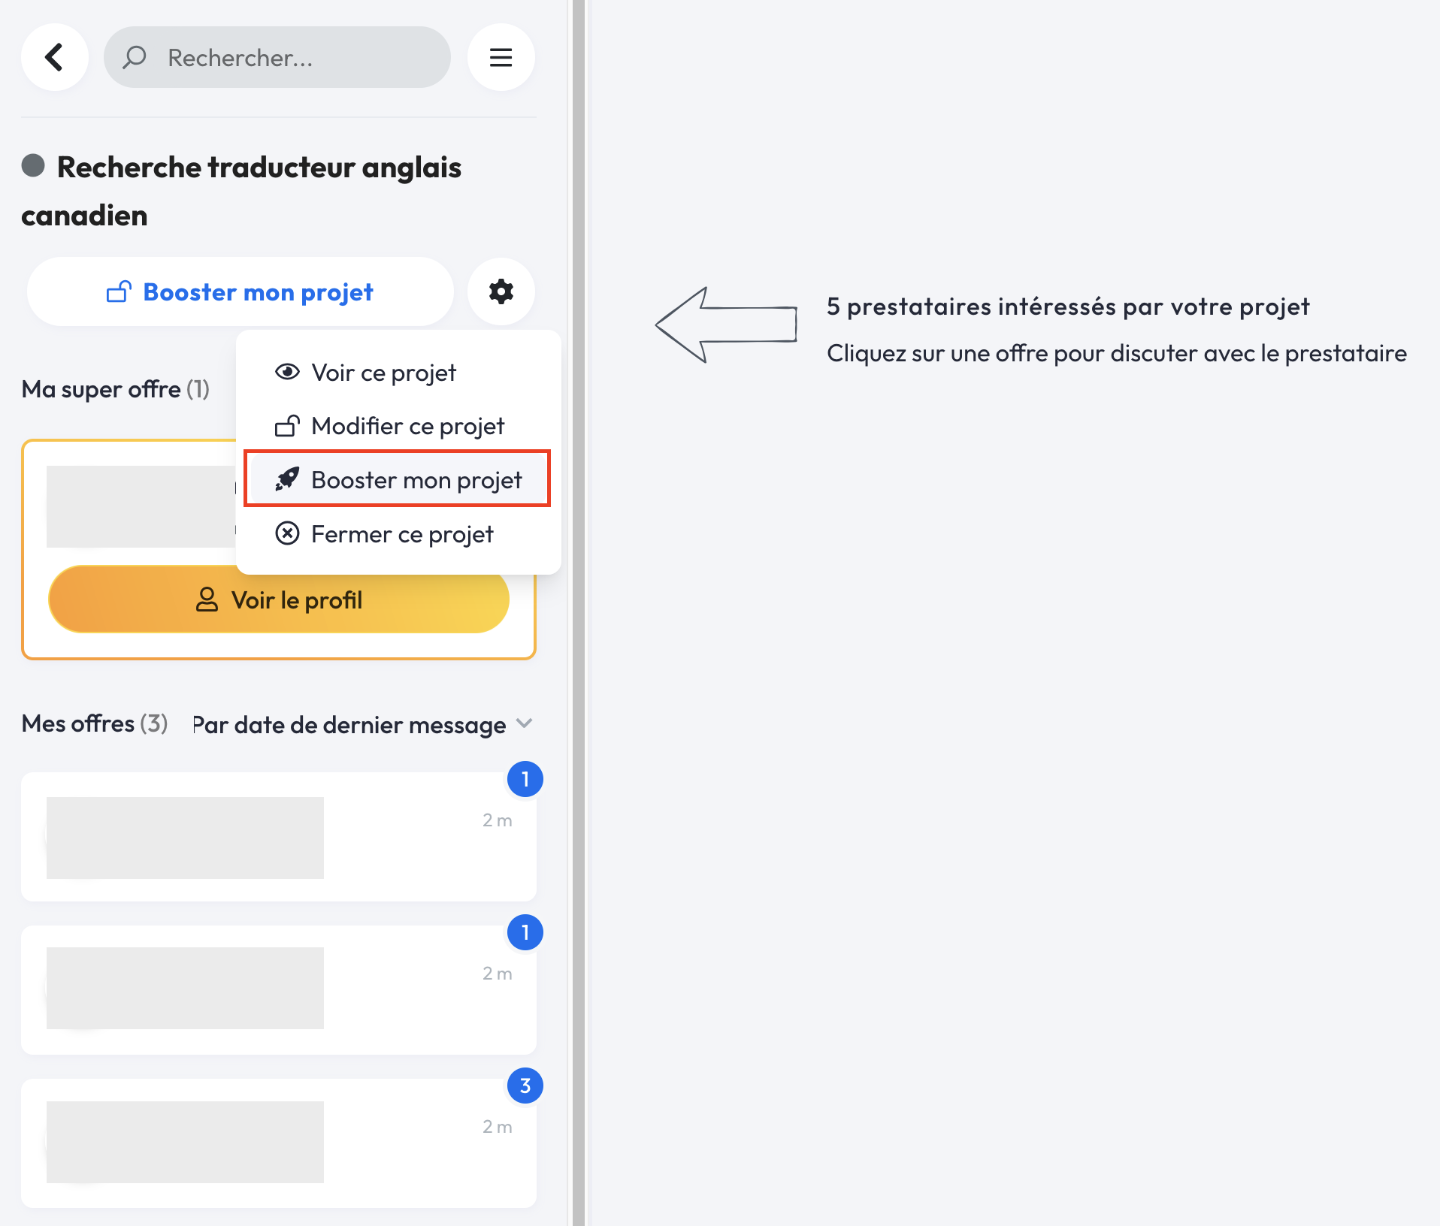Open the first offer card under Mes offres
The width and height of the screenshot is (1440, 1226).
point(278,837)
